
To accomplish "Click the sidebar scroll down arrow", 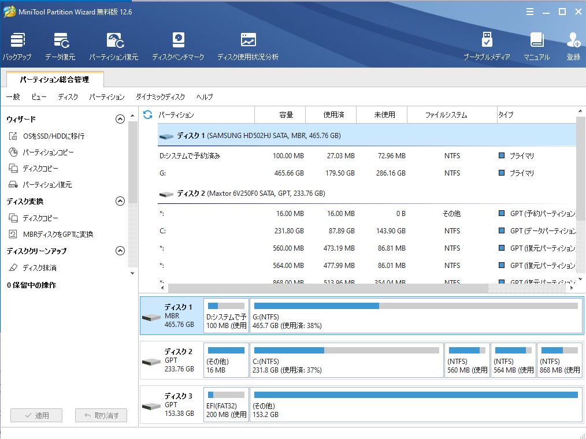I will click(132, 273).
